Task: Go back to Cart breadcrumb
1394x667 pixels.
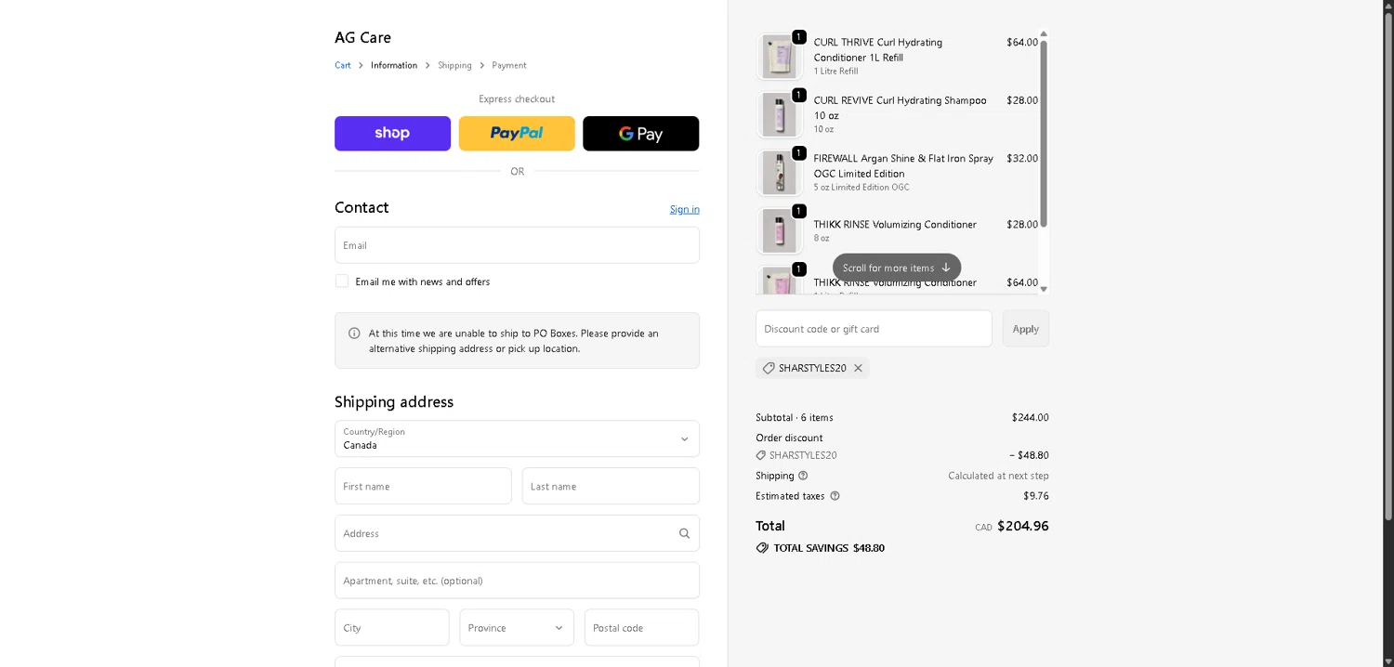Action: (343, 65)
